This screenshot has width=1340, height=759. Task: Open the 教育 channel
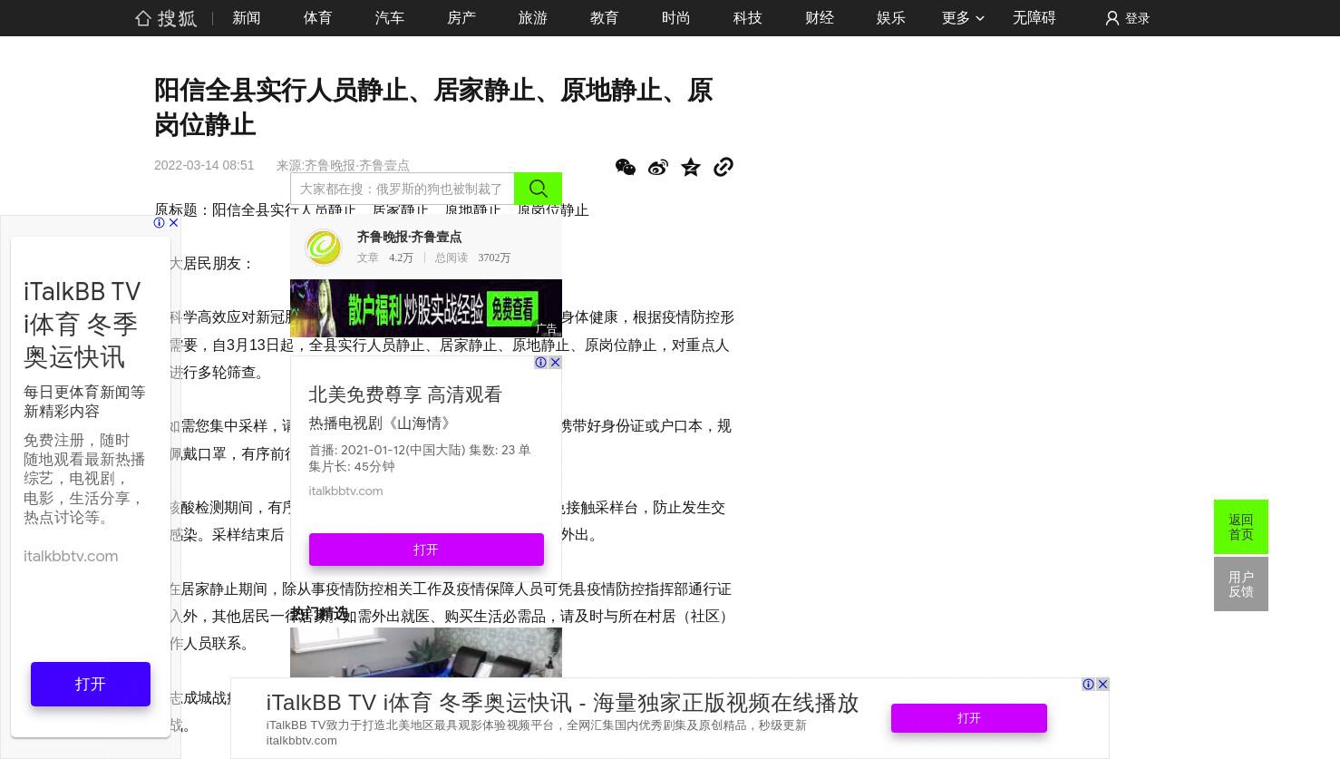coord(605,18)
